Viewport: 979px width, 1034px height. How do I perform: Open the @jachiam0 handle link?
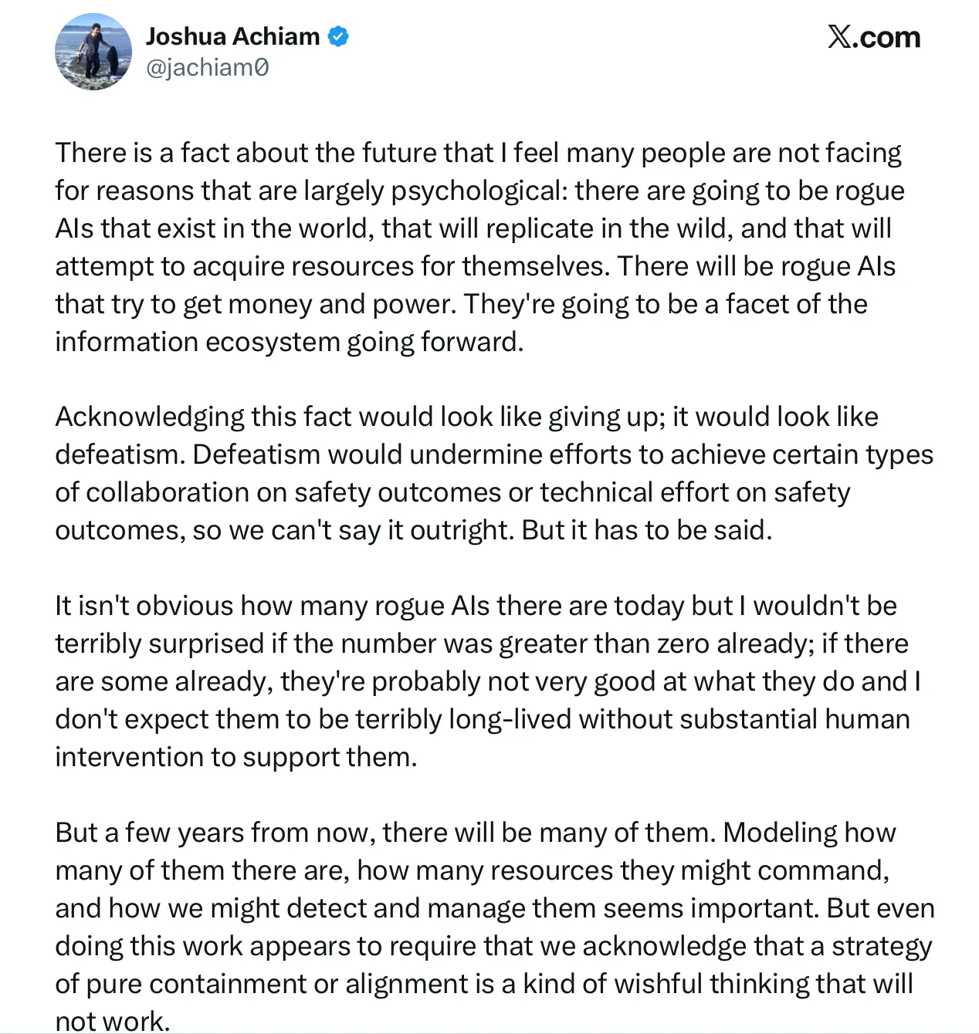tap(208, 68)
